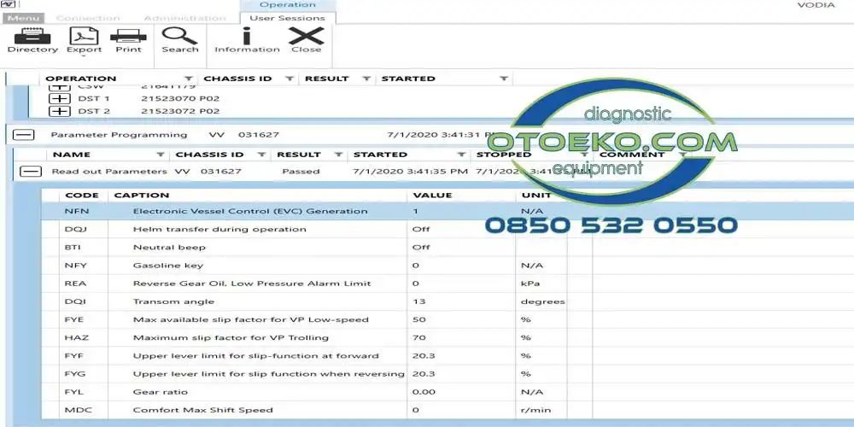Viewport: 854px width, 427px height.
Task: Select the NFN Electronic Vessel Control row
Action: [x=250, y=211]
